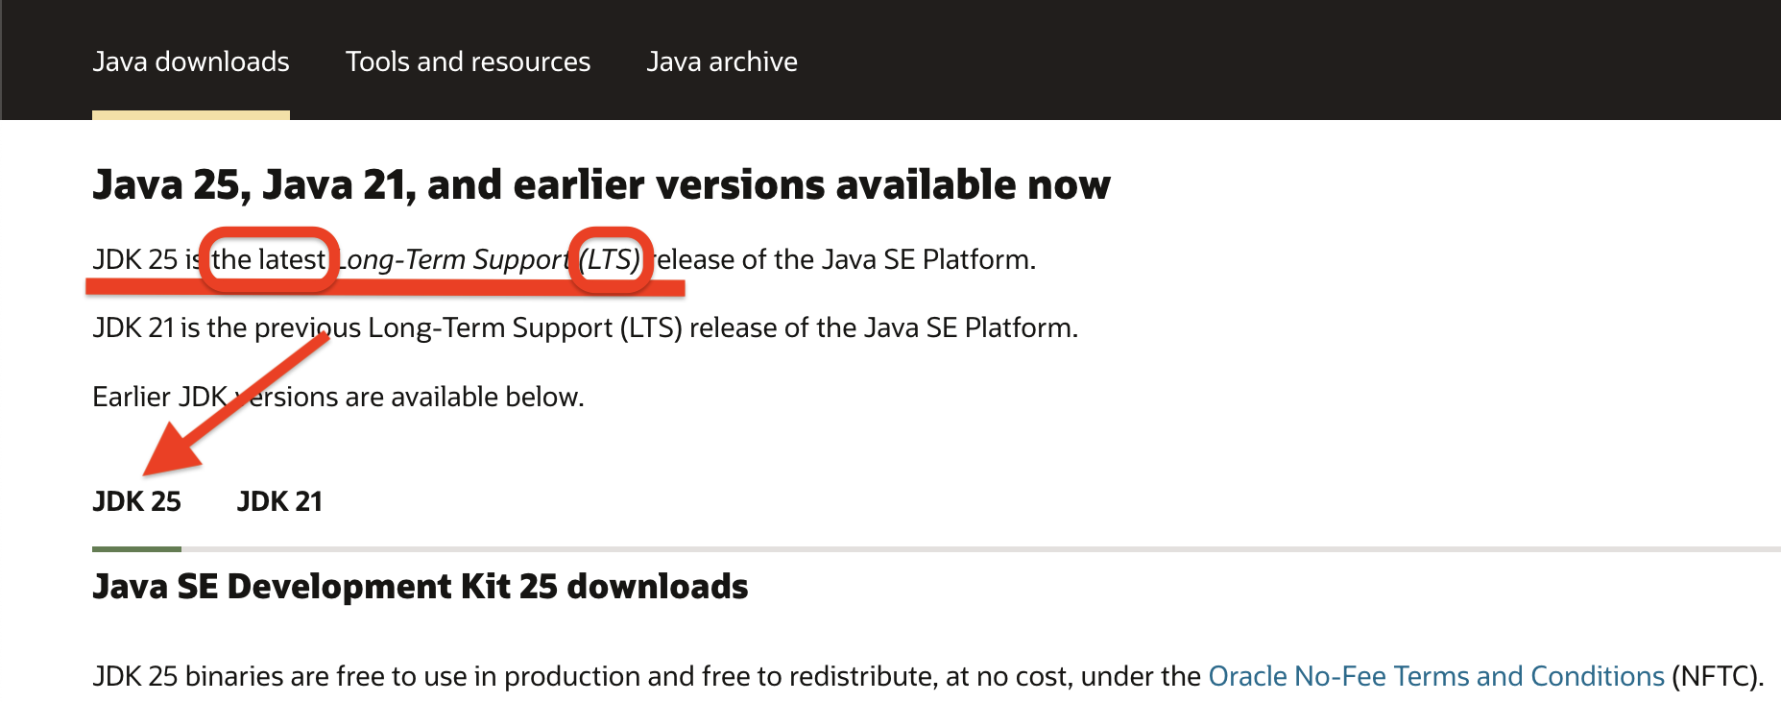Open the Java archive tab
The image size is (1781, 702).
tap(721, 61)
